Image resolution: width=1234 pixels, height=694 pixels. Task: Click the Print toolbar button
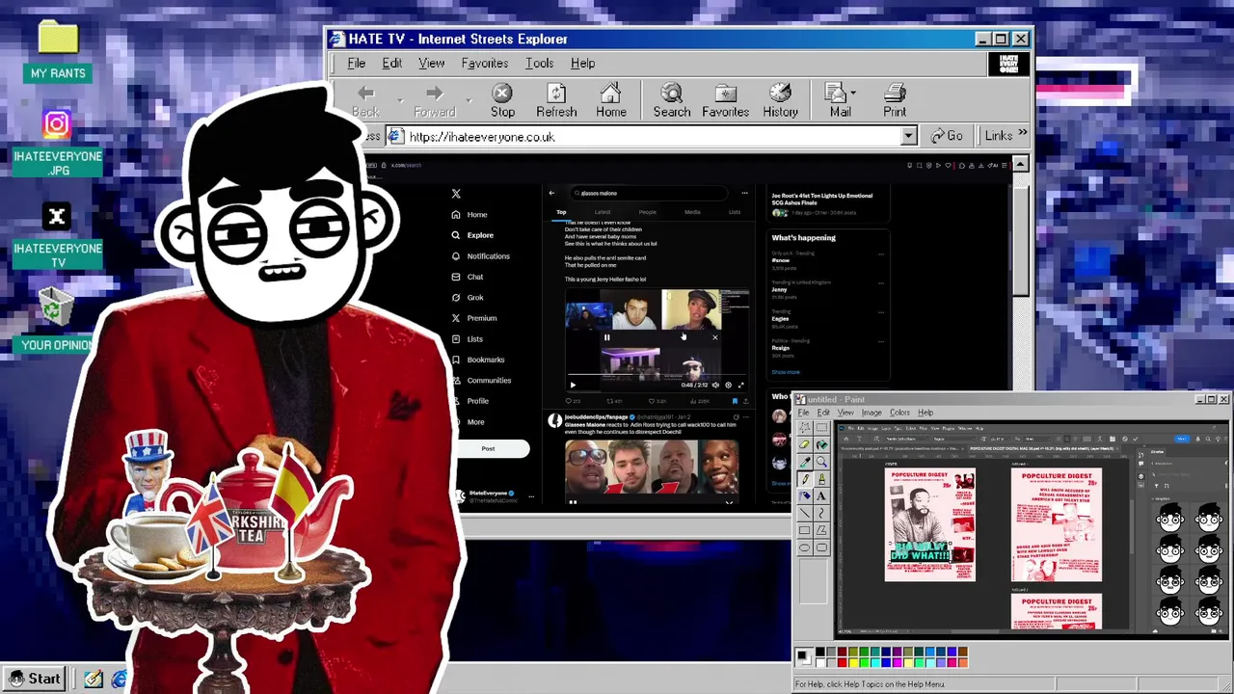point(895,100)
